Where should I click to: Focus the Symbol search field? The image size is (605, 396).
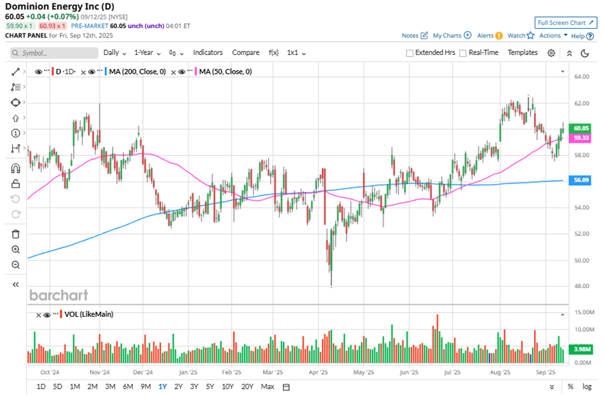coord(54,53)
